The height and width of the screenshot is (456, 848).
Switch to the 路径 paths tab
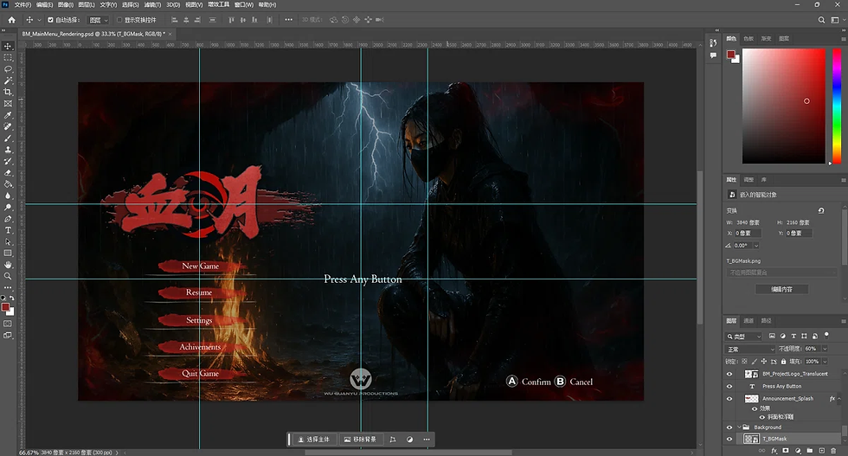766,321
